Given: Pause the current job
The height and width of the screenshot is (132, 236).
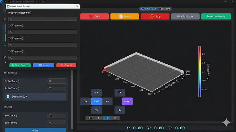Looking at the screenshot, I should coord(125,16).
